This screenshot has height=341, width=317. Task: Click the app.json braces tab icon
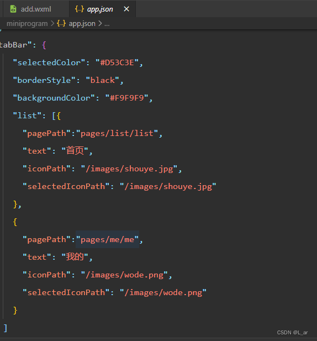[x=80, y=9]
